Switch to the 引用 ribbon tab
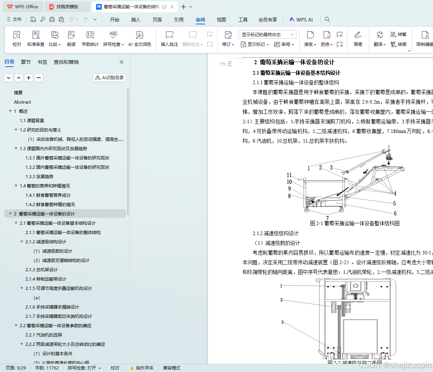This screenshot has height=372, width=433. (x=179, y=20)
